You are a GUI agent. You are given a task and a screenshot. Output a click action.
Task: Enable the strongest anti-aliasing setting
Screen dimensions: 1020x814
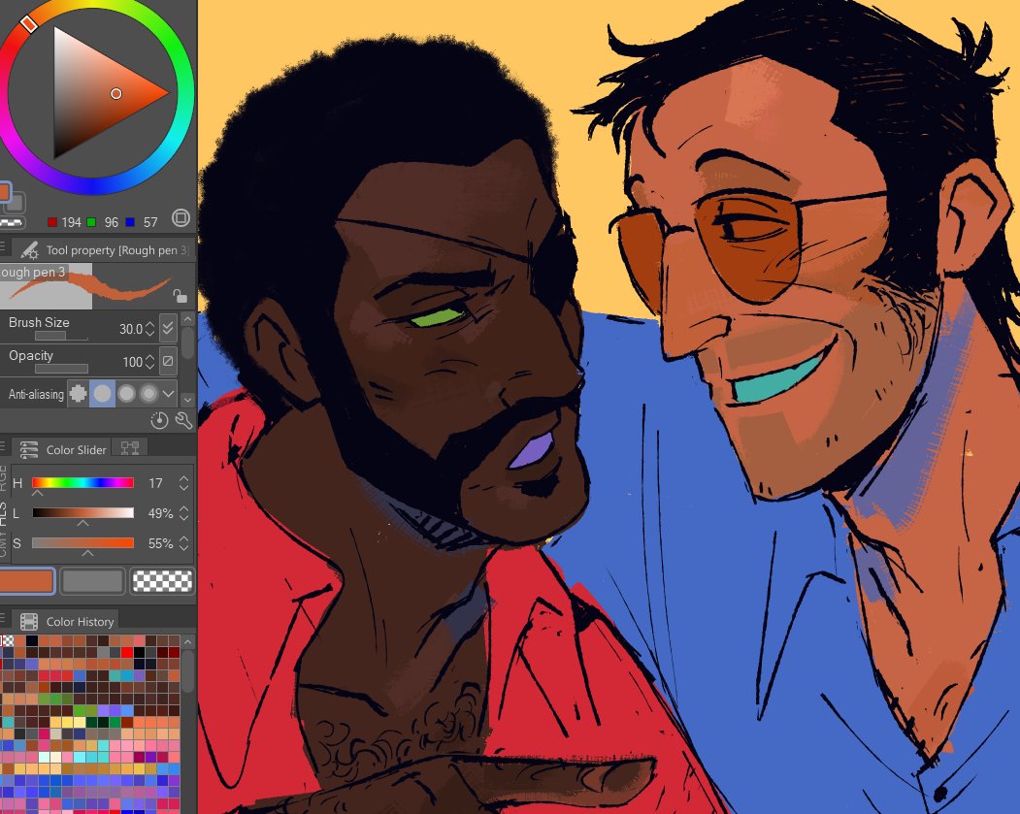[148, 393]
